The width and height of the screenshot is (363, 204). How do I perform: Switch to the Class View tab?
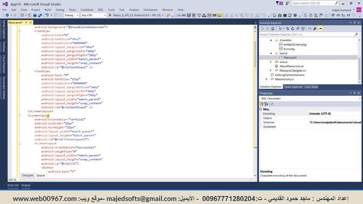click(311, 87)
